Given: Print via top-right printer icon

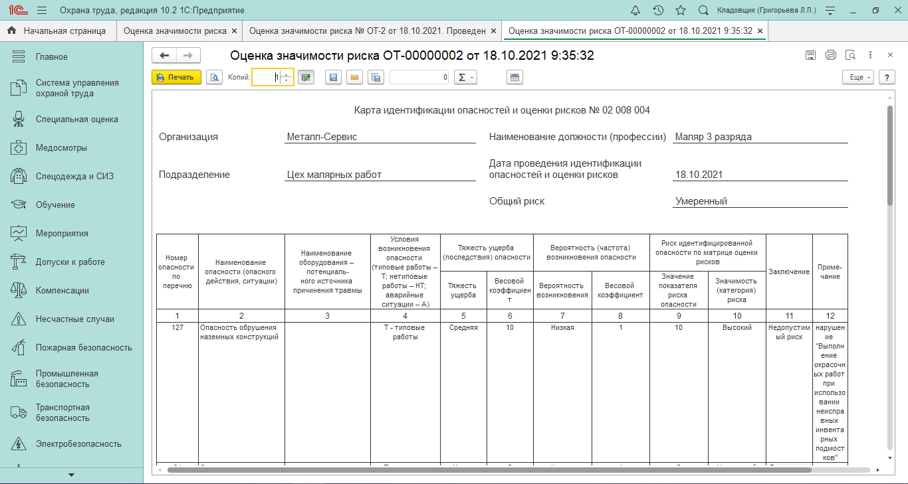Looking at the screenshot, I should click(x=830, y=55).
